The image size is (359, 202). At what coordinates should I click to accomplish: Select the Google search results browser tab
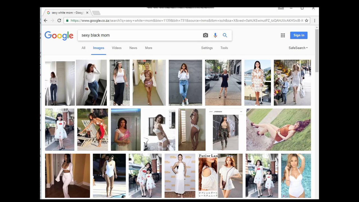click(67, 13)
